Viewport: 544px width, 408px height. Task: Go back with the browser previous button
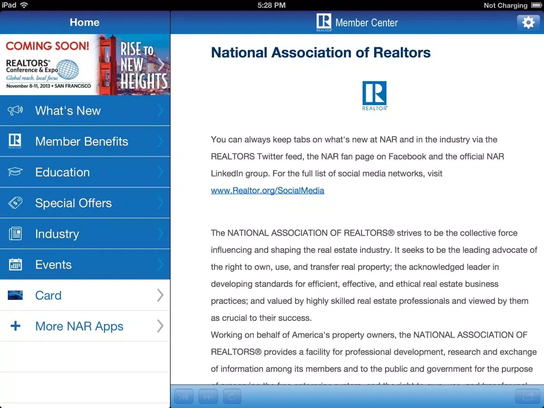tap(184, 397)
